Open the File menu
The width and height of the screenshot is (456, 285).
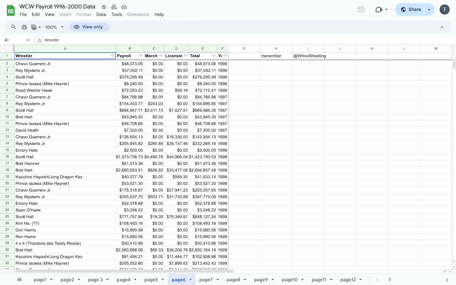click(23, 14)
